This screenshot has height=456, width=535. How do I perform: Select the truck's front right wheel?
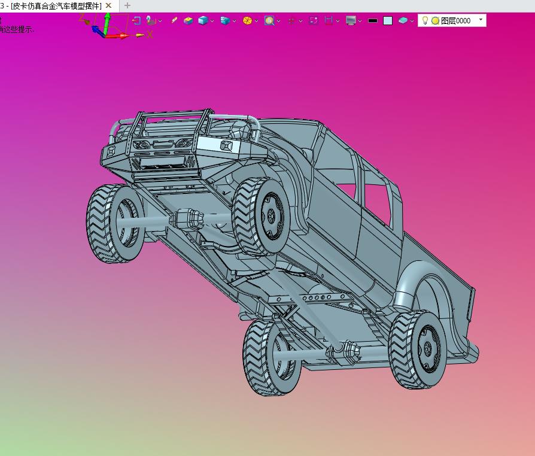click(x=260, y=217)
